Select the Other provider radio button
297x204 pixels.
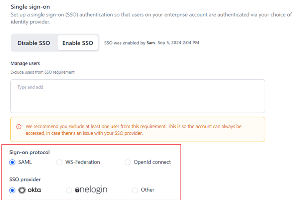click(135, 190)
